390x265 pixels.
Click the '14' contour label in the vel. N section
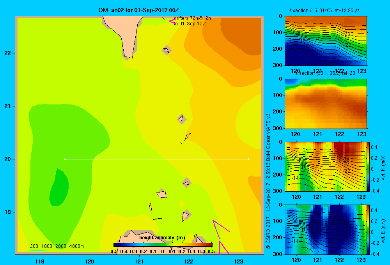coord(296,178)
